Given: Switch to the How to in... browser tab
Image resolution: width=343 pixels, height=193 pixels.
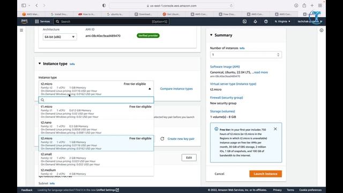Looking at the screenshot, I should point(87,14).
